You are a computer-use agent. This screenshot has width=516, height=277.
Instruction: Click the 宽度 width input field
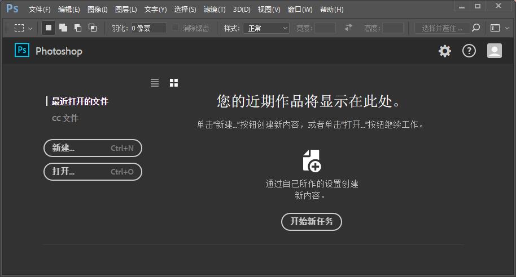[325, 28]
